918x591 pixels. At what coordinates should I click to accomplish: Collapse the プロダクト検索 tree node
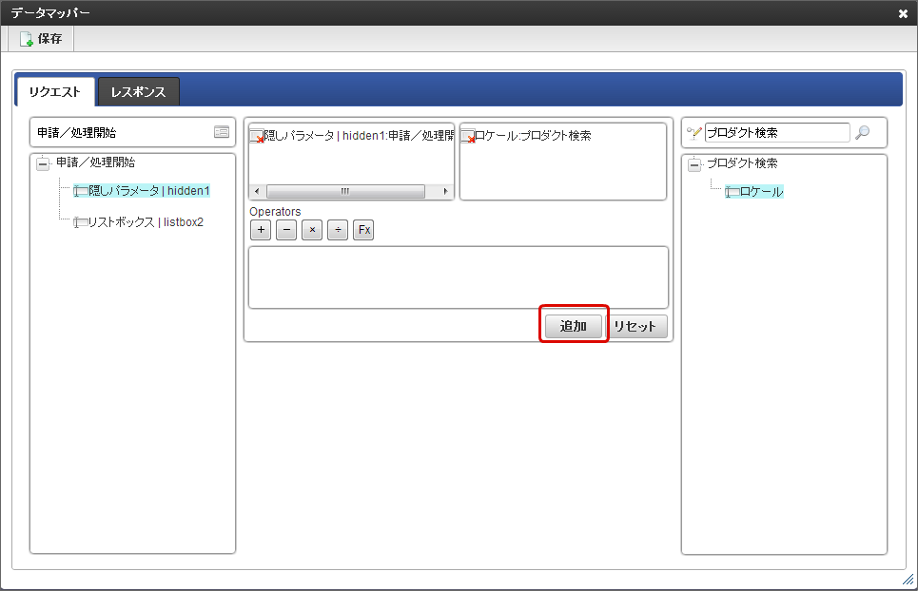pos(694,164)
